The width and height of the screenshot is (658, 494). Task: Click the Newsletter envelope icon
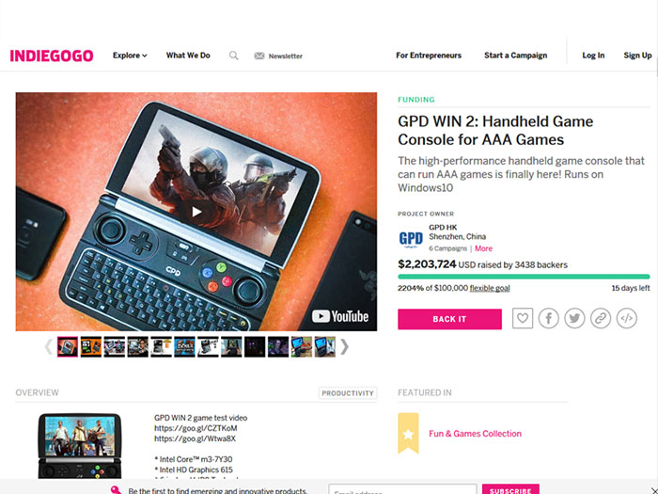[x=259, y=56]
